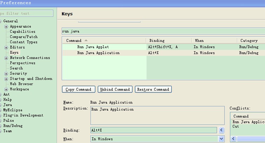Select Cut in the Conflicts list

click(x=236, y=126)
